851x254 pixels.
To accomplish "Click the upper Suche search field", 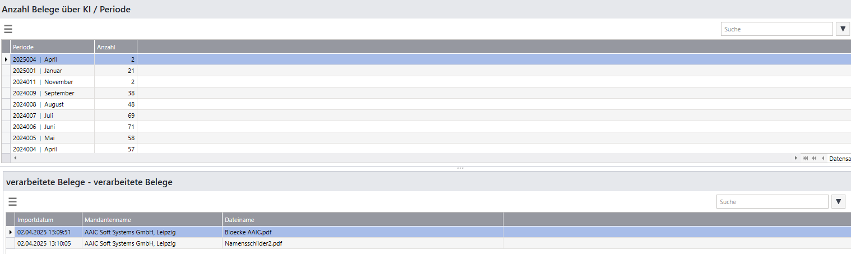I will click(x=776, y=29).
